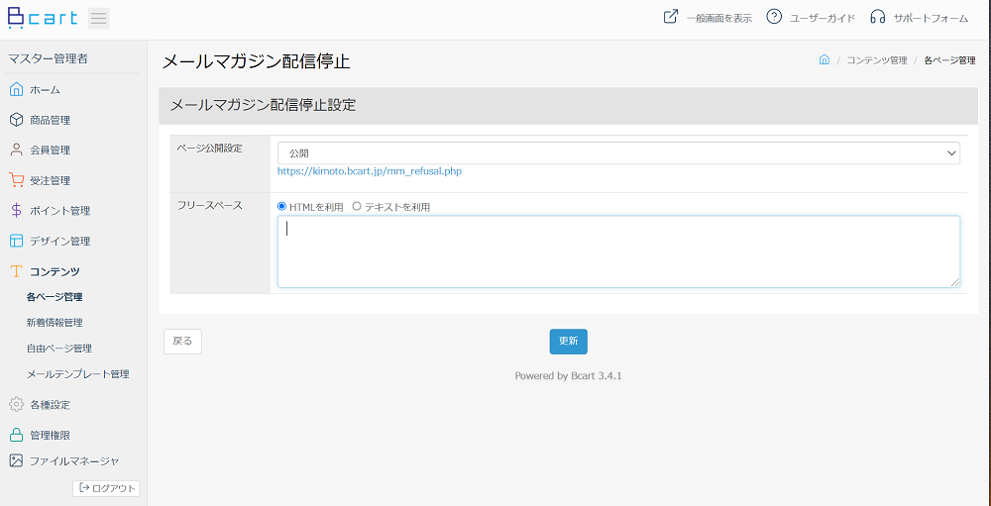Select メールテンプレート管理 submenu item

tap(77, 374)
